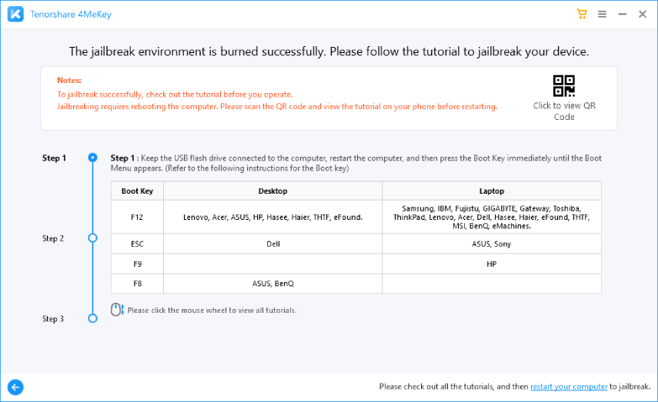This screenshot has width=658, height=402.
Task: Click the Step 2 label in the sidebar
Action: pyautogui.click(x=54, y=238)
